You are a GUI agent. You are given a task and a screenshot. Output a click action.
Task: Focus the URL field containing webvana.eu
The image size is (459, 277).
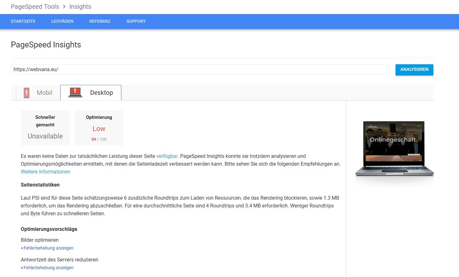199,69
